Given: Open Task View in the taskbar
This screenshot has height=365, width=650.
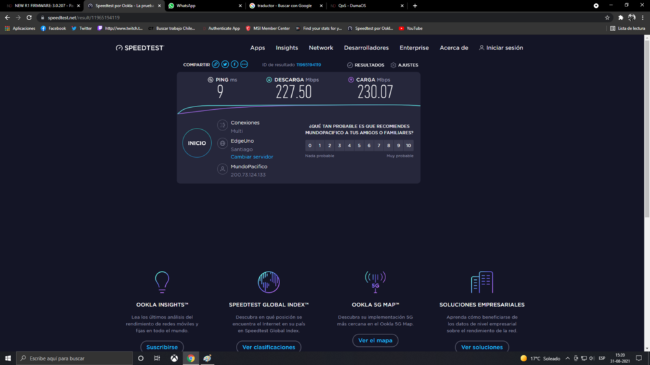Looking at the screenshot, I should (157, 359).
